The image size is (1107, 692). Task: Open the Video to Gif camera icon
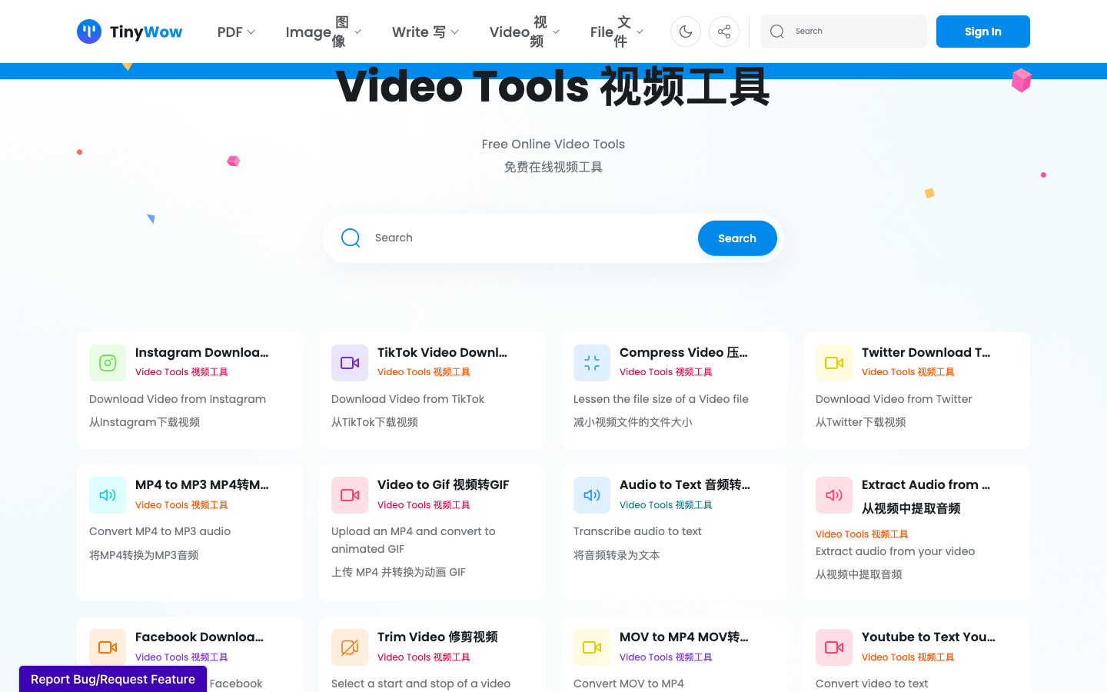click(x=350, y=495)
